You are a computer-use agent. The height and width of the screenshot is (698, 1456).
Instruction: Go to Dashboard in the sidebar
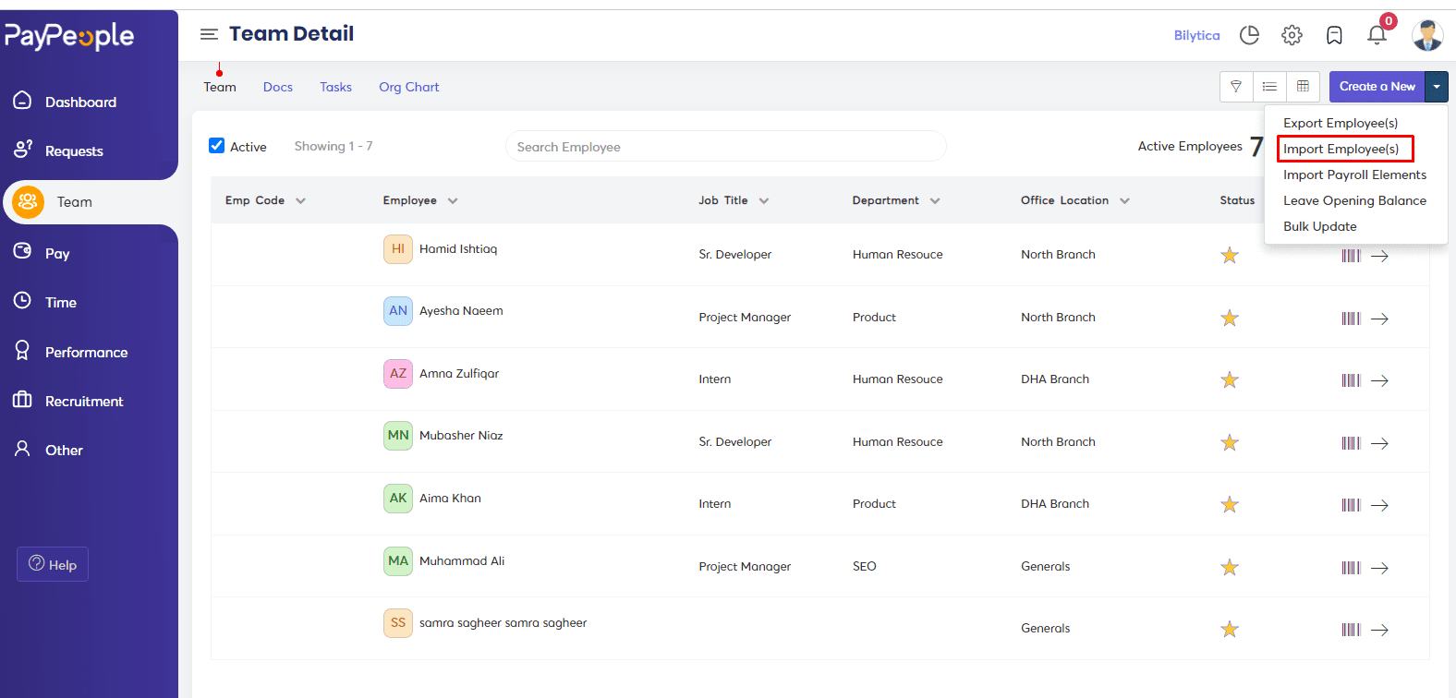click(80, 102)
